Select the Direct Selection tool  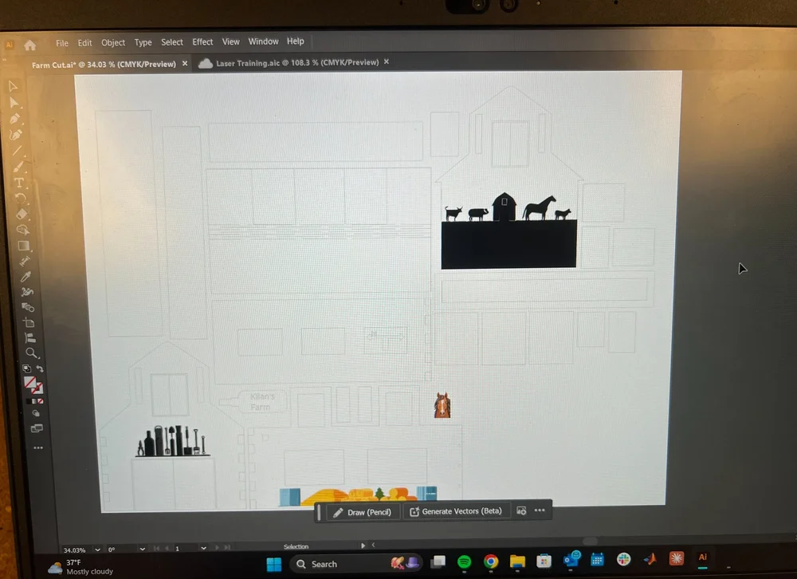[x=14, y=103]
